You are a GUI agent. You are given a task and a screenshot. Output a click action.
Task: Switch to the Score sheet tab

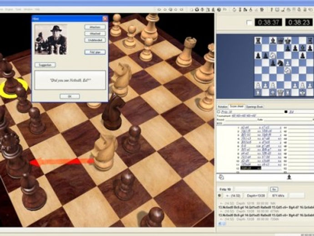click(x=237, y=107)
